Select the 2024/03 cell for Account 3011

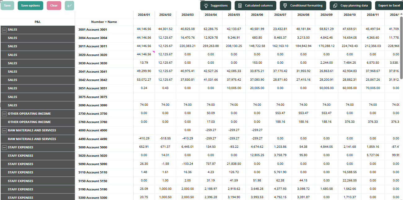188,46
